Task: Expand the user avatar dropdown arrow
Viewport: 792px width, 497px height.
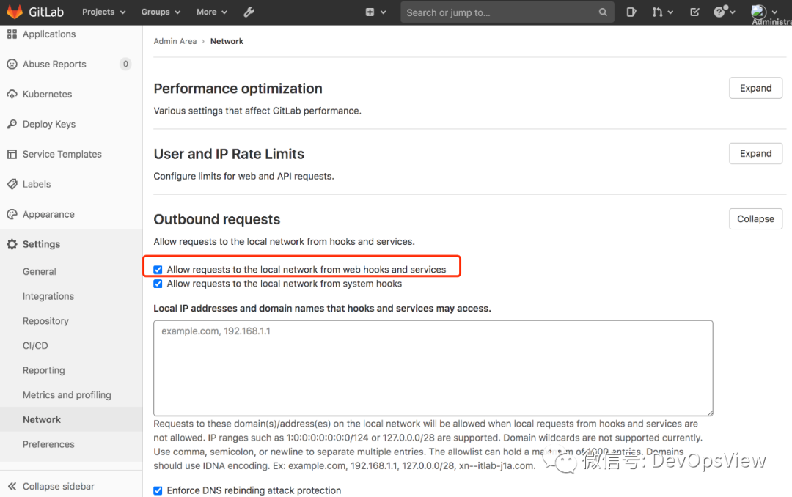Action: (775, 12)
